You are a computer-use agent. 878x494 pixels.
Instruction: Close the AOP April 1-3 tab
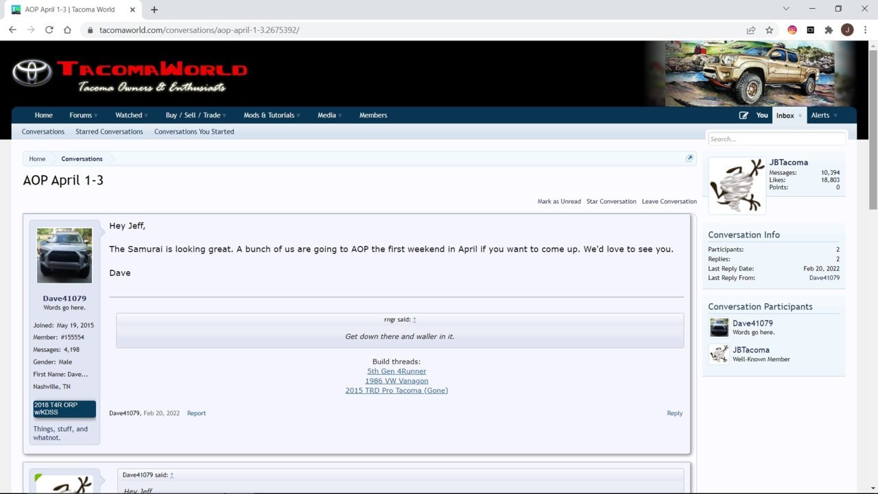coord(132,10)
